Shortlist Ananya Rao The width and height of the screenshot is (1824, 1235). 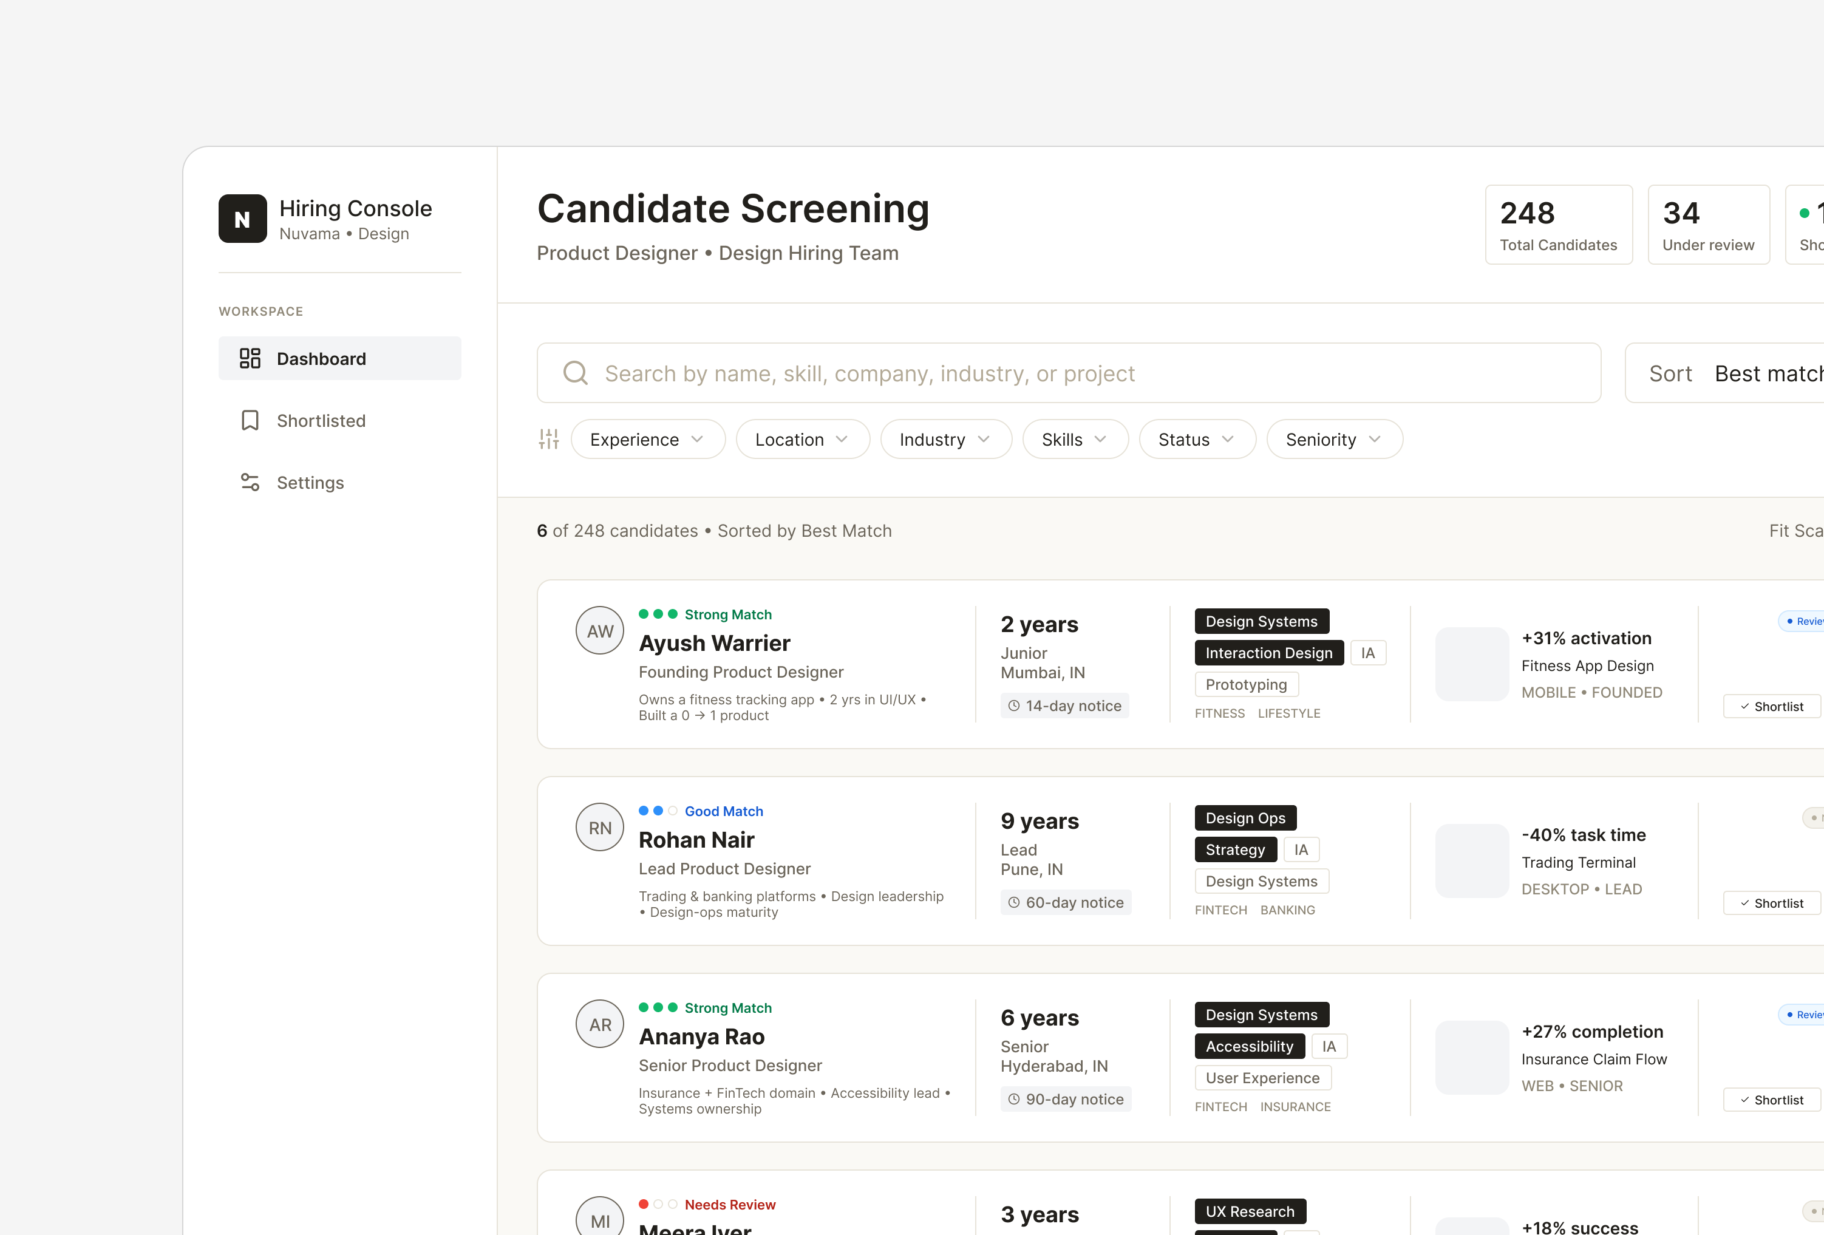(1773, 1101)
